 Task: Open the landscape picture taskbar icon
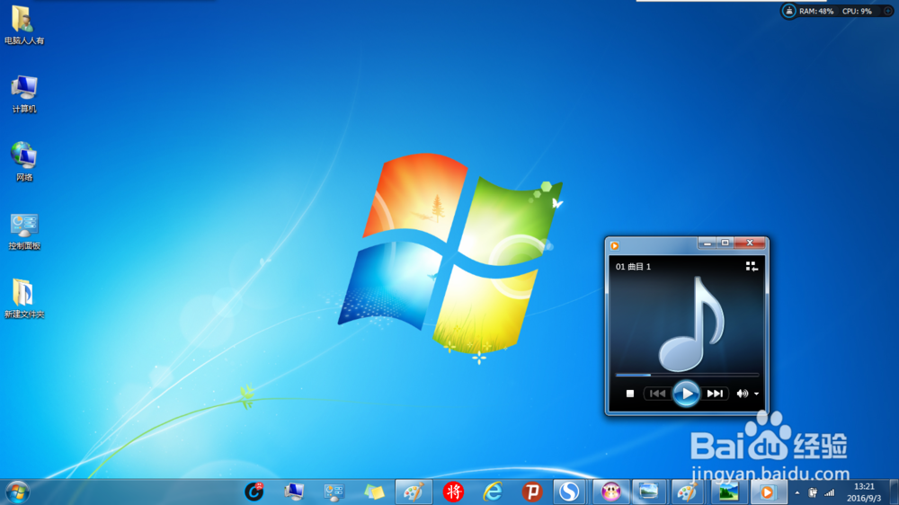(728, 492)
